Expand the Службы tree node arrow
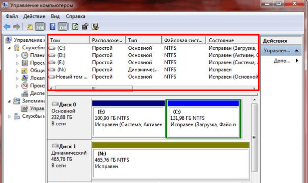308x183 pixels. pos(9,116)
